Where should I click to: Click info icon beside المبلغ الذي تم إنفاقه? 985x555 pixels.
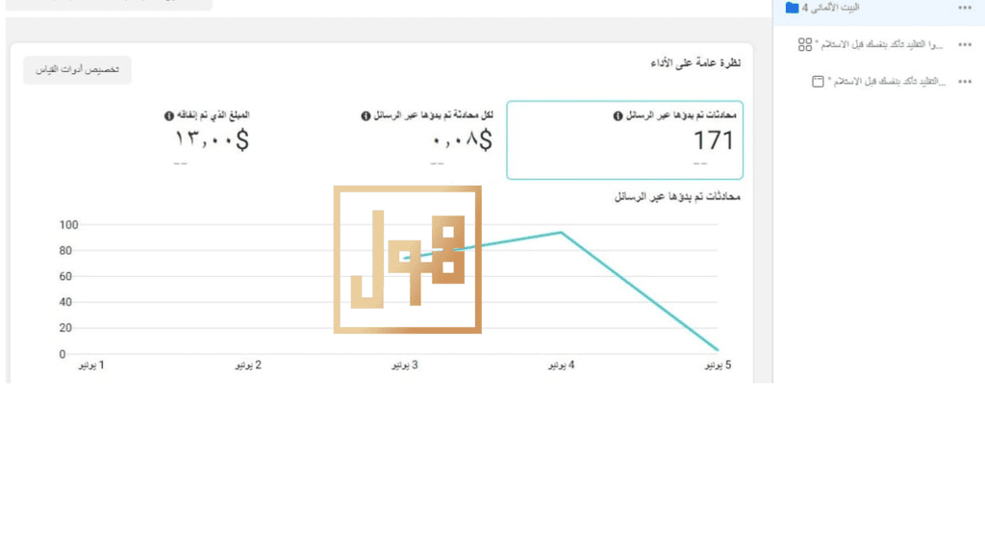coord(169,115)
